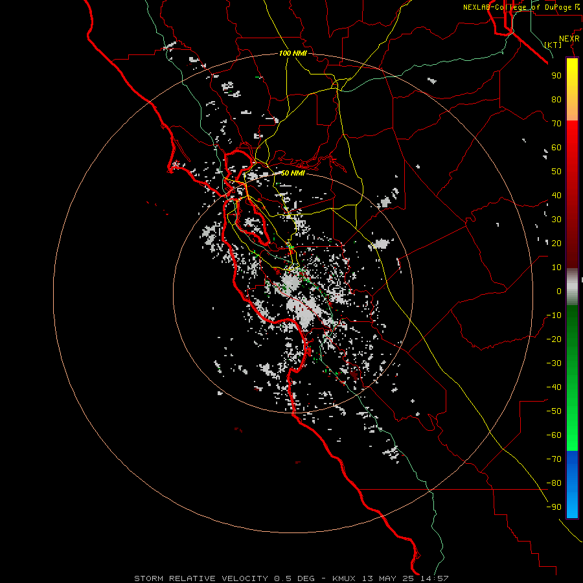Click the "-80" value on velocity scale

[554, 483]
